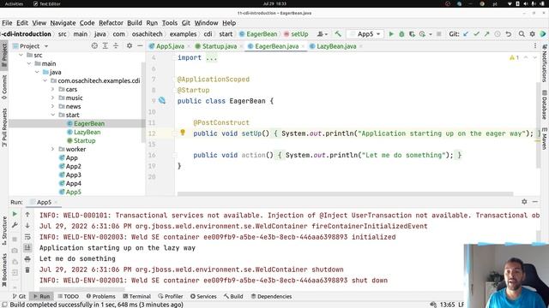Expand the news package
This screenshot has height=308, width=549.
pyautogui.click(x=53, y=106)
